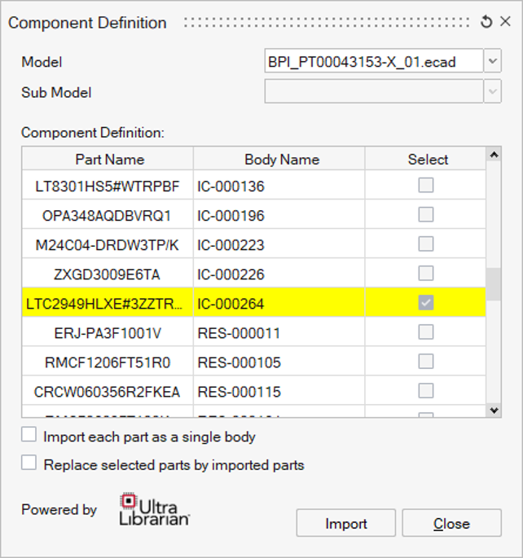Select the ZXGD3009E6TA part row
523x558 pixels.
[108, 275]
